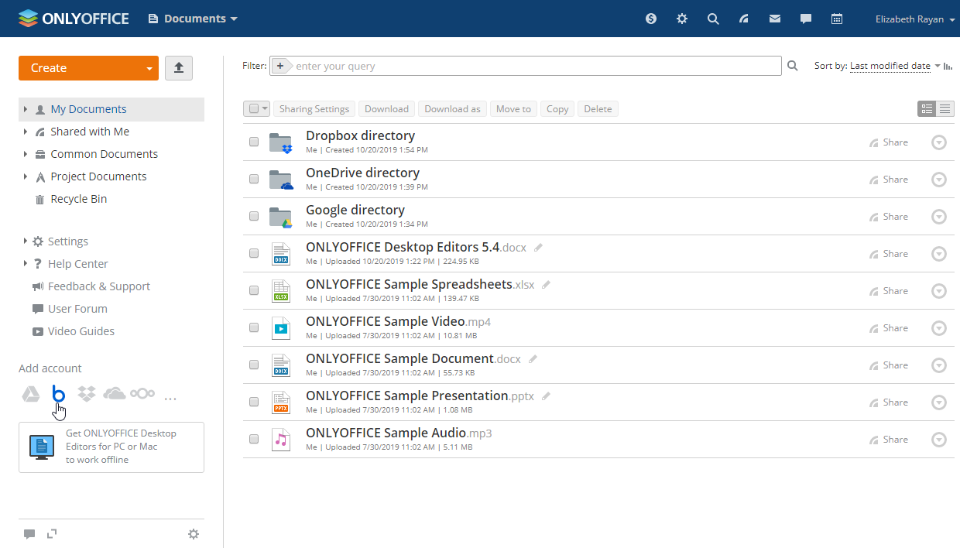This screenshot has width=960, height=548.
Task: Edit ONLYOFFICE Sample Document pencil icon
Action: click(x=533, y=359)
